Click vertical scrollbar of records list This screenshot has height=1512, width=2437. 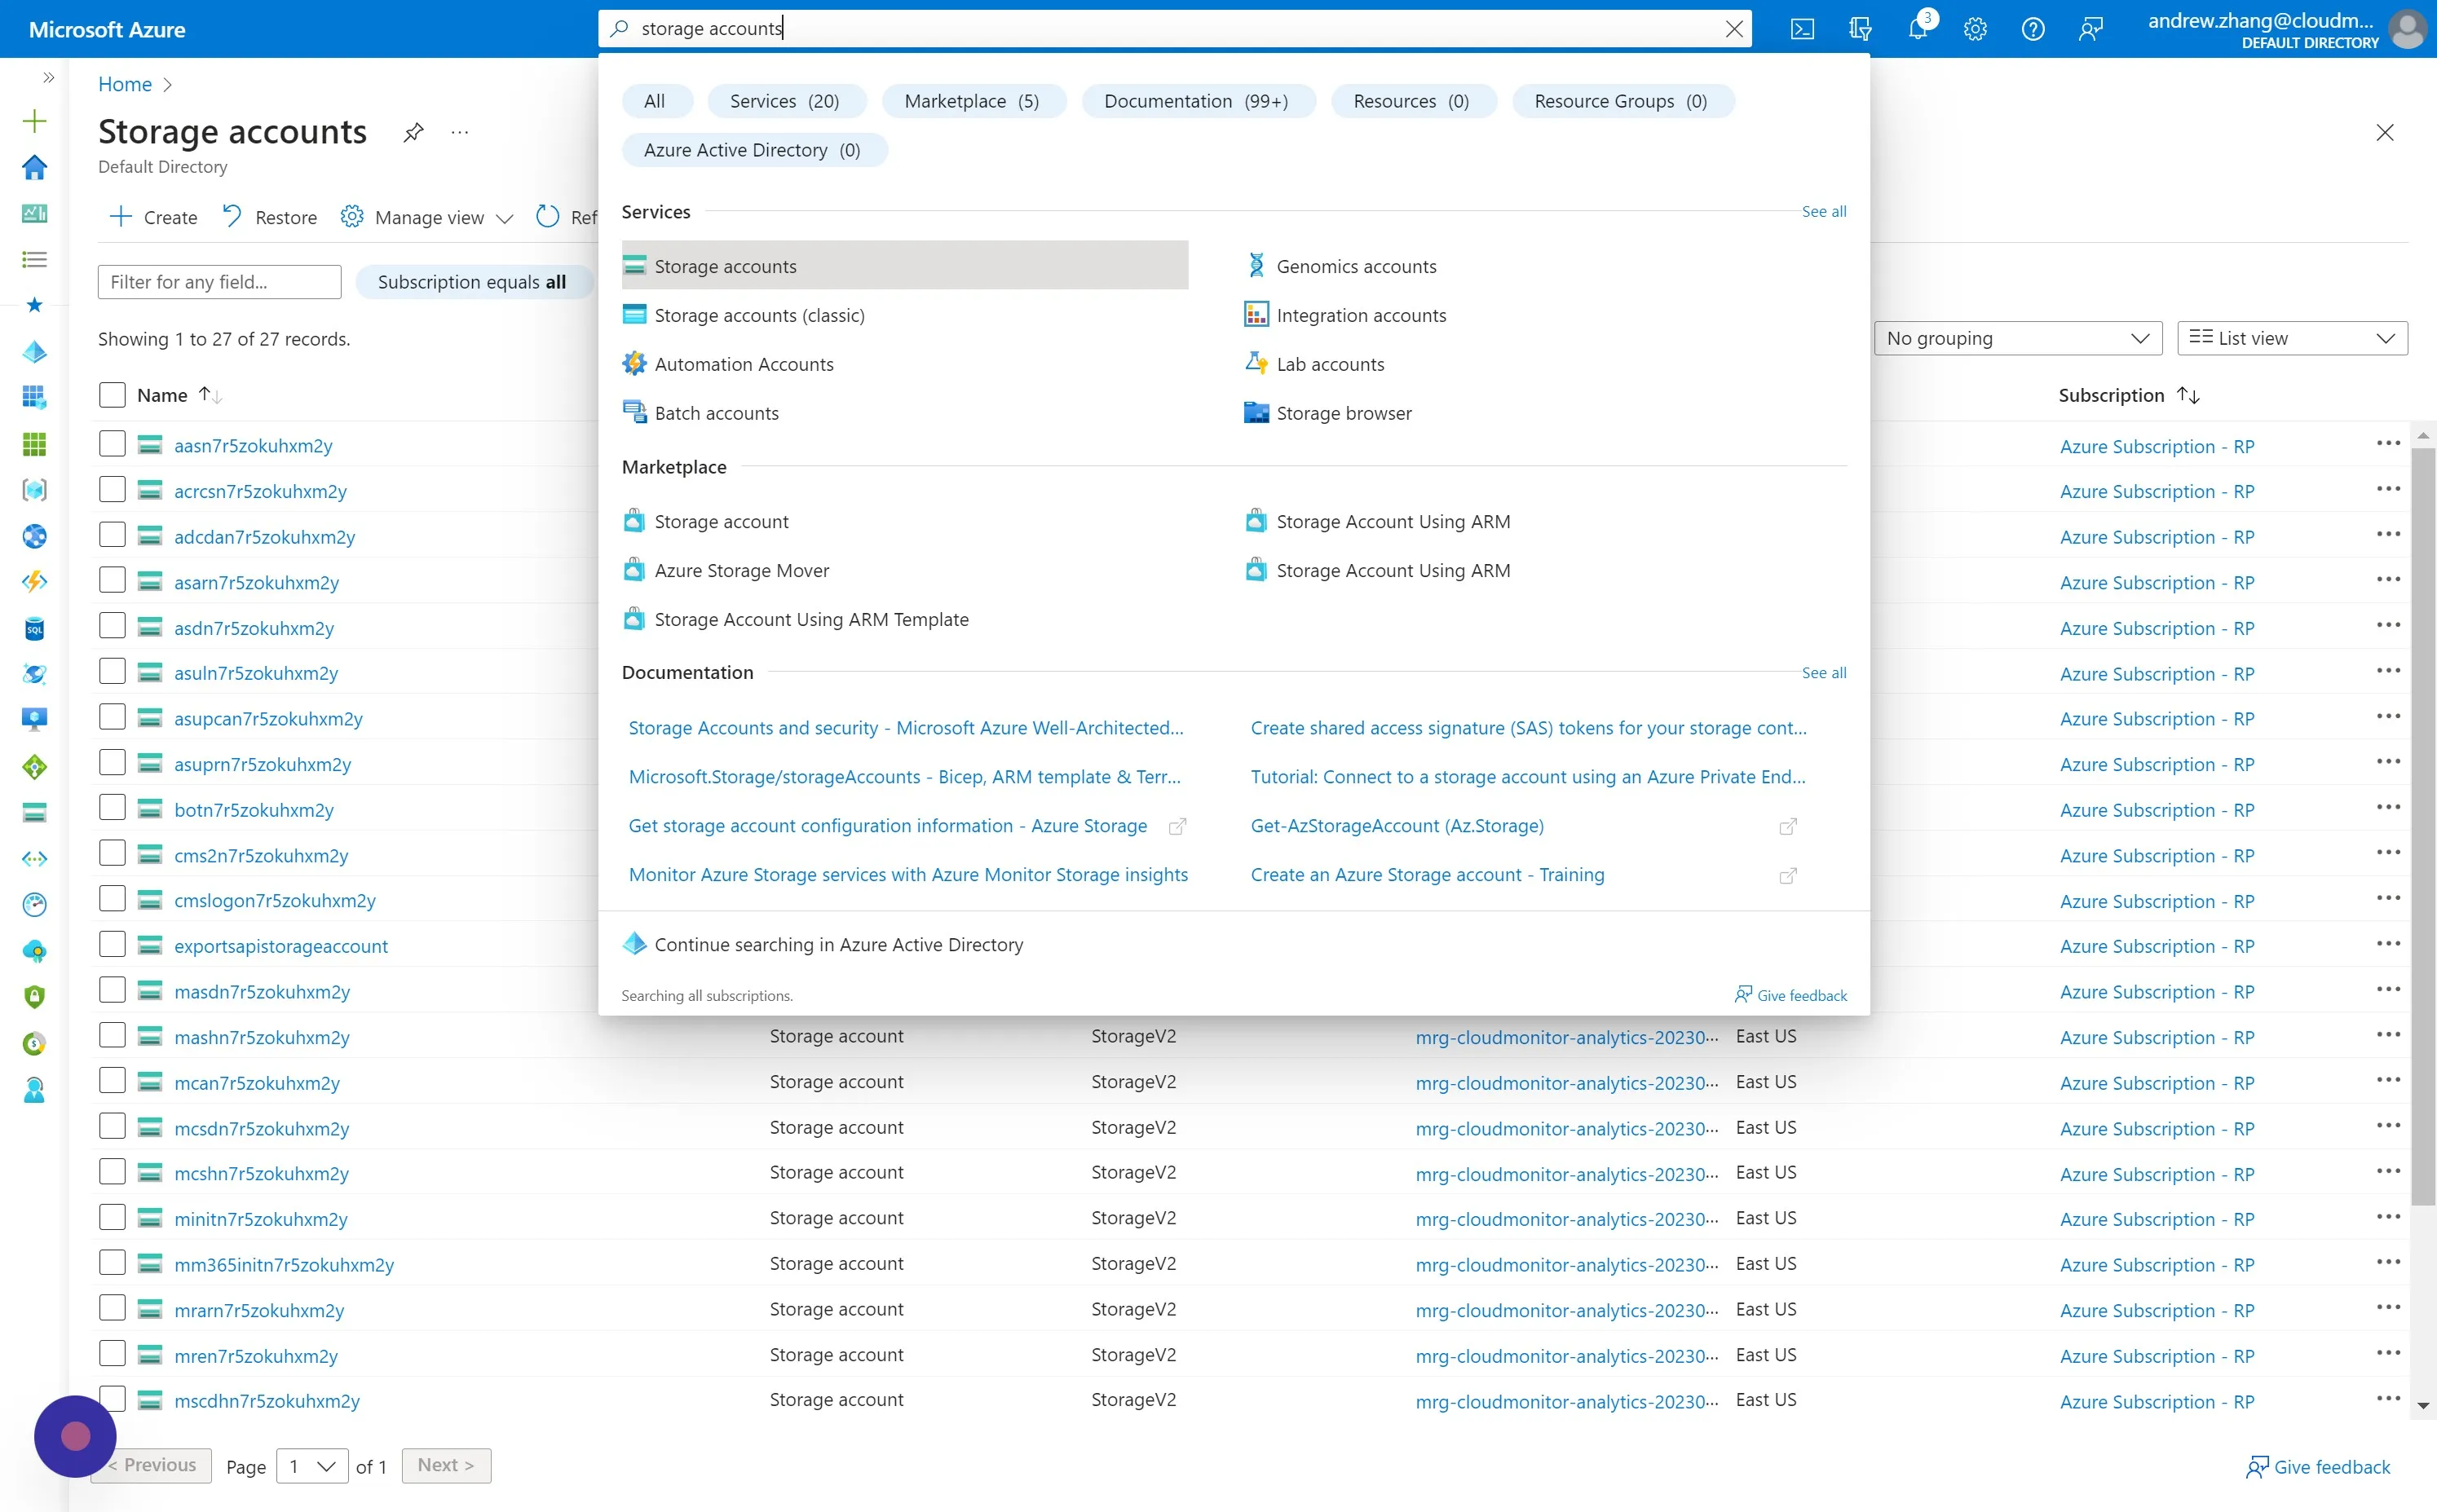click(2422, 826)
